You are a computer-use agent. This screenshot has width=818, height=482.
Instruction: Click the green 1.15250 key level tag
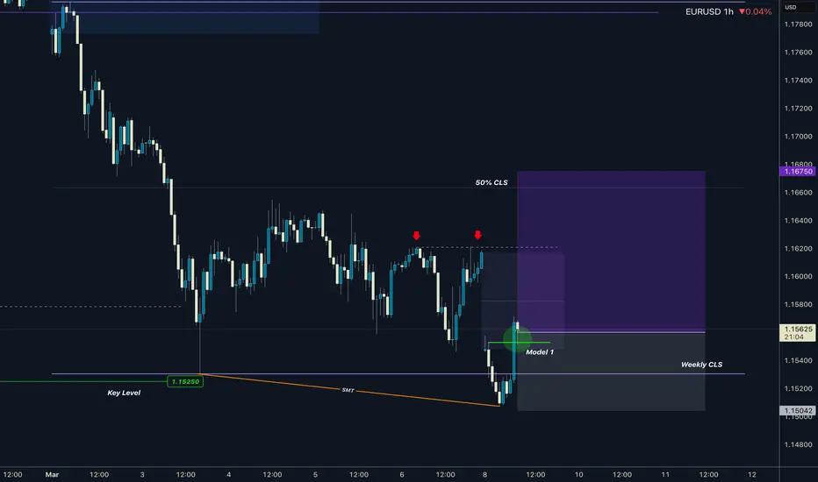pyautogui.click(x=185, y=381)
